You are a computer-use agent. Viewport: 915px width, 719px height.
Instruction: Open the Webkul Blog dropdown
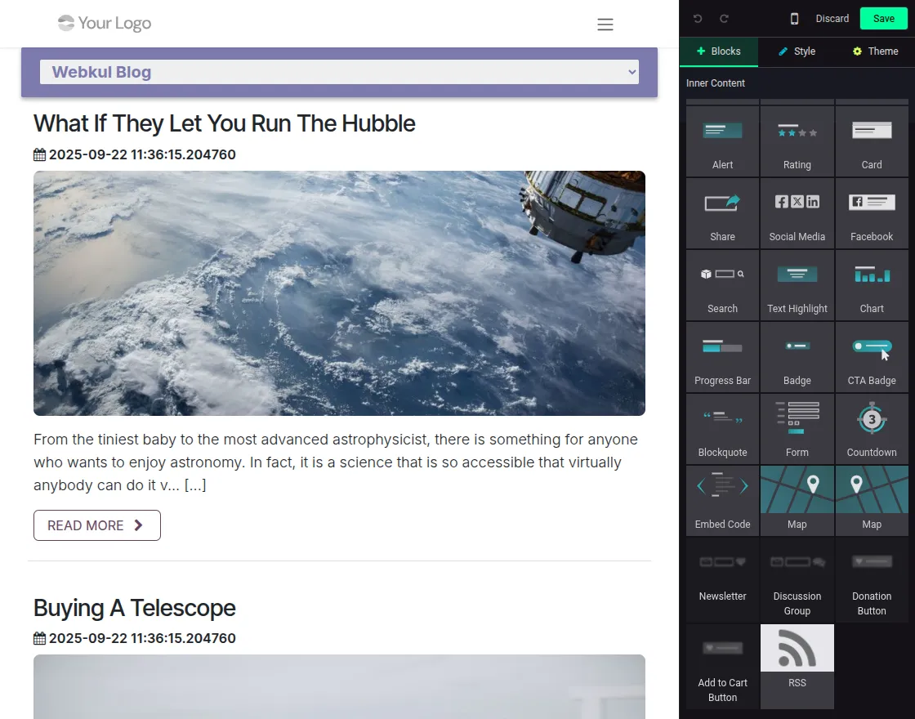pyautogui.click(x=339, y=72)
